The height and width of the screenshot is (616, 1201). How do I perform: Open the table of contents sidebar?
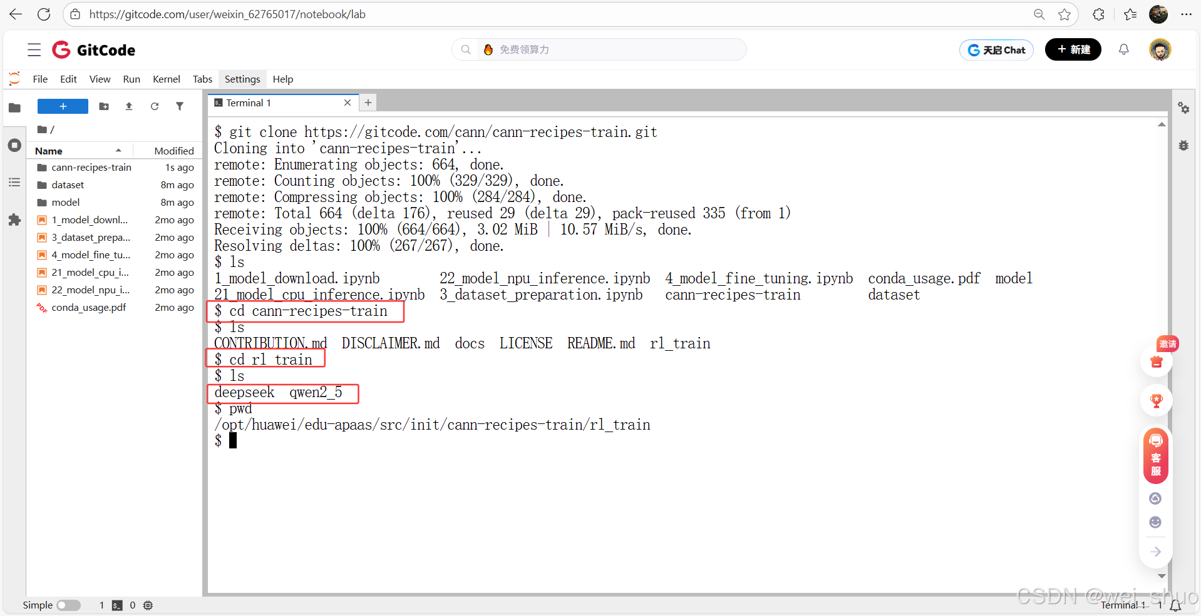(x=14, y=182)
